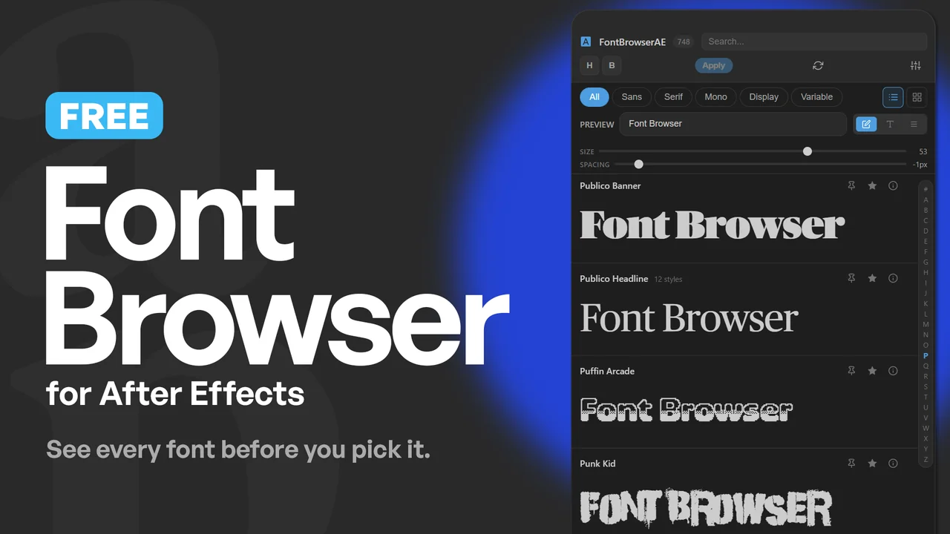Click the Punk Kid font name

point(597,464)
